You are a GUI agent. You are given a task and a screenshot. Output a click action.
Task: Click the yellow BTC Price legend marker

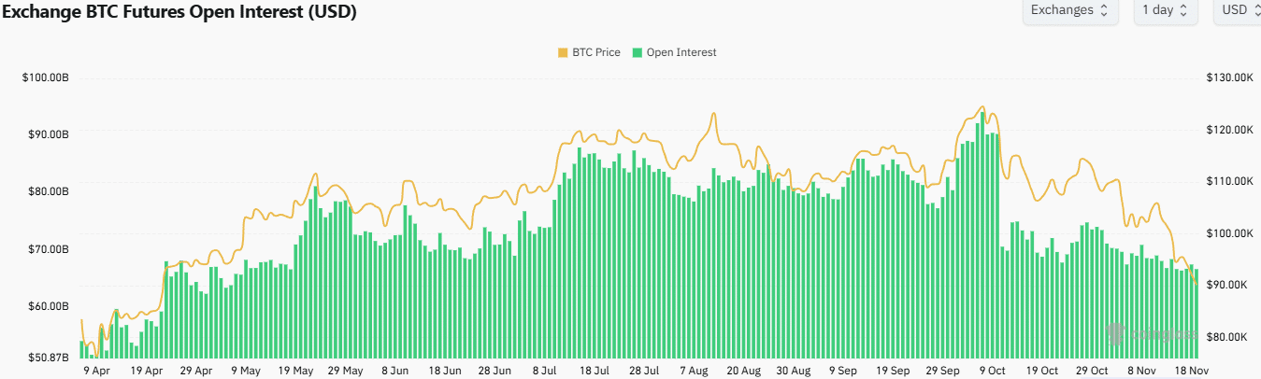[x=563, y=53]
